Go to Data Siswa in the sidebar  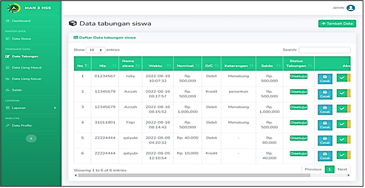pyautogui.click(x=21, y=39)
